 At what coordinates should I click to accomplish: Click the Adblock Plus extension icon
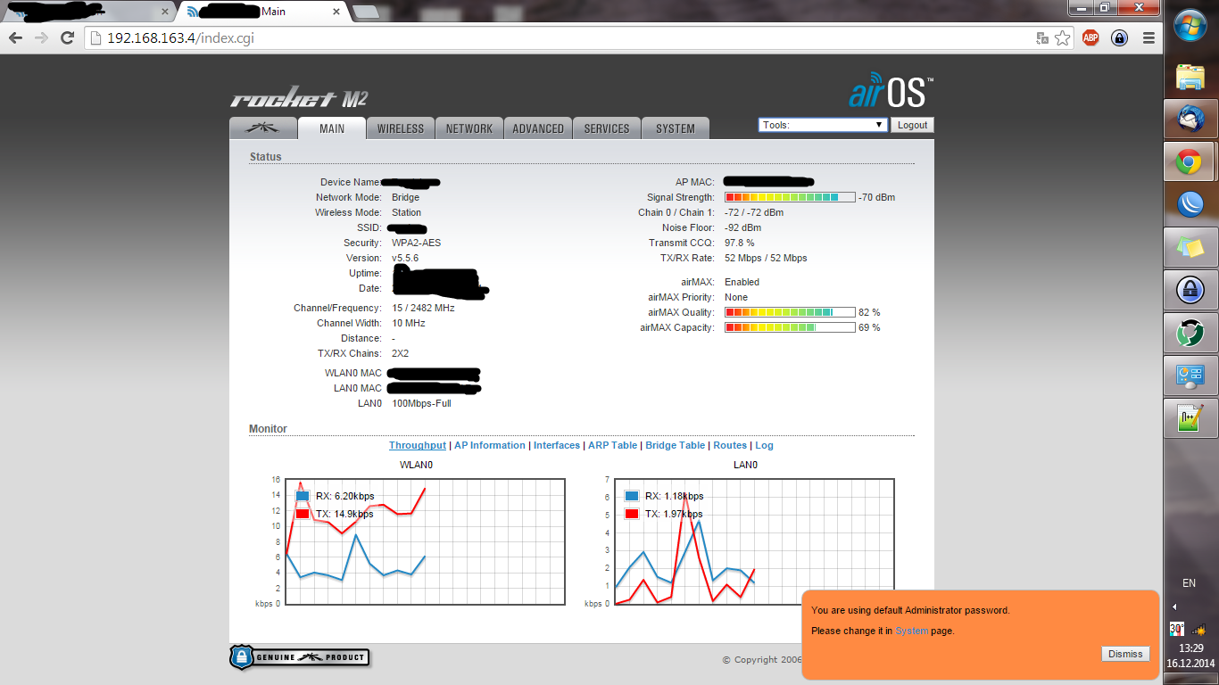point(1090,37)
